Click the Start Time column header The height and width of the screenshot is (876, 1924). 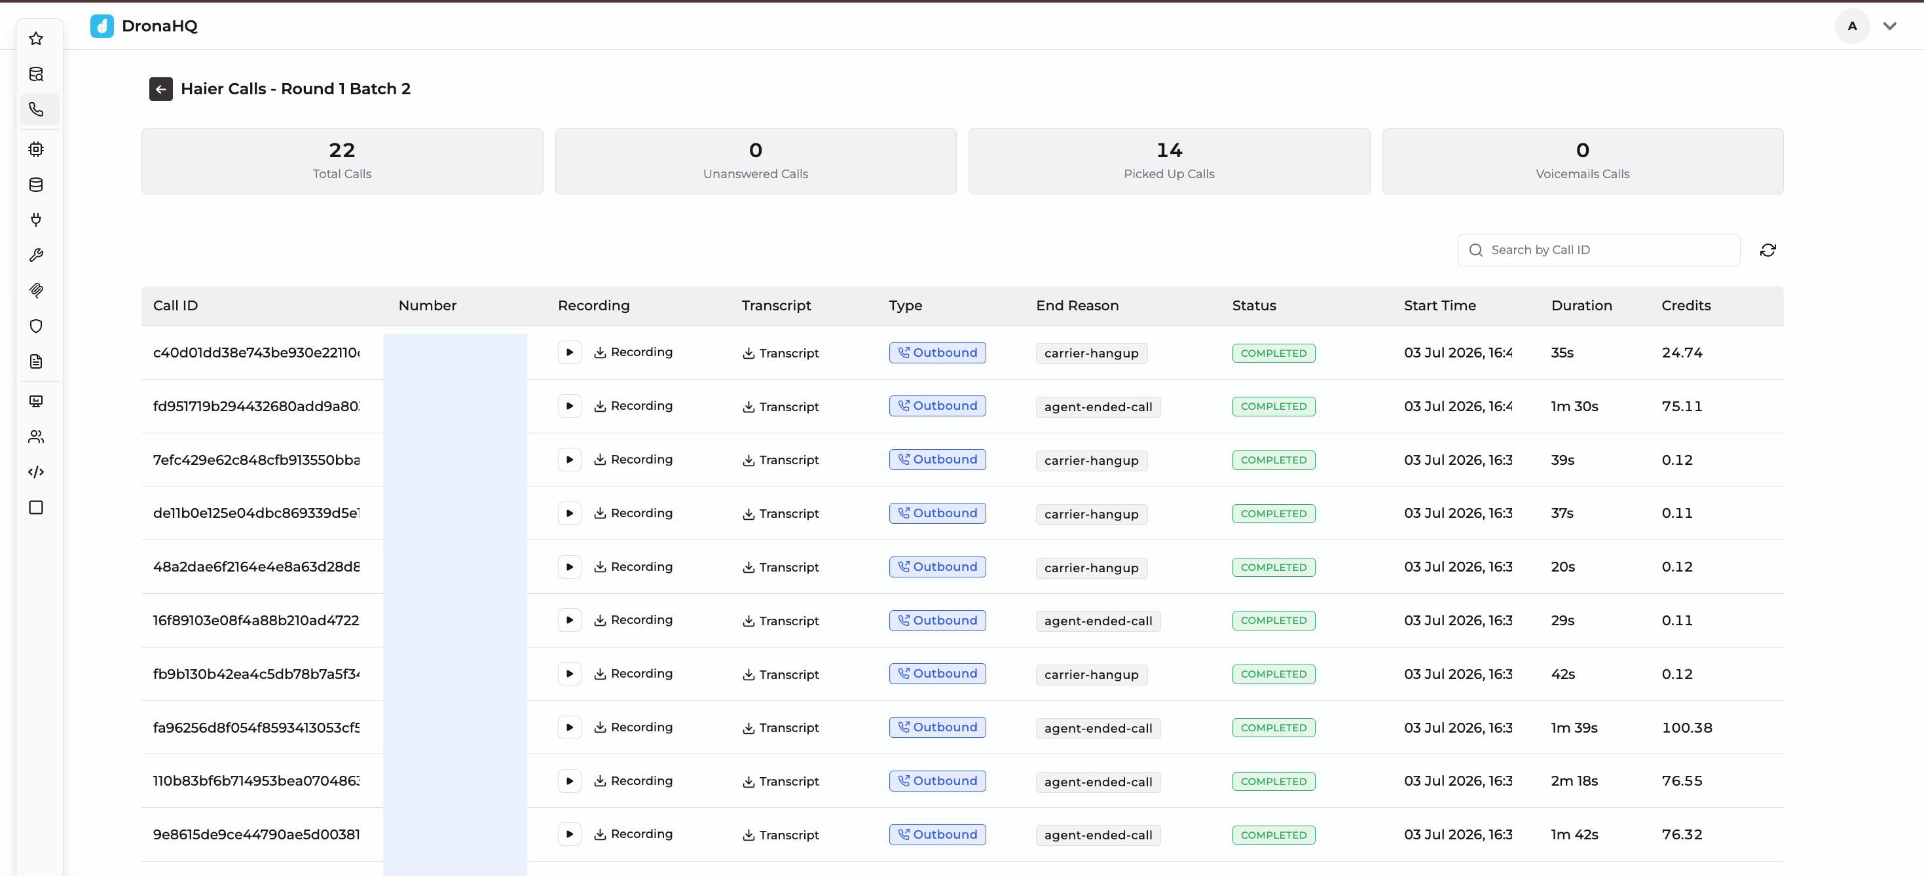click(x=1440, y=306)
